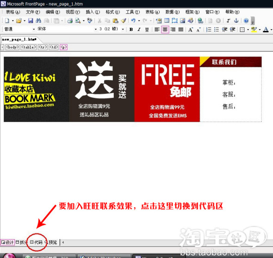The height and width of the screenshot is (258, 273).
Task: Expand the Undo history dropdown arrow
Action: coord(139,21)
